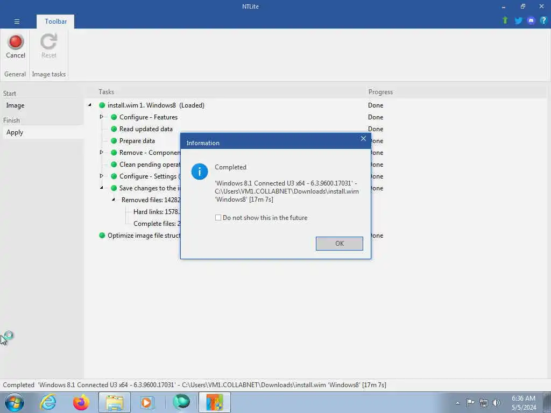Click green dot beside Optimize image file
Image resolution: width=551 pixels, height=413 pixels.
point(102,236)
